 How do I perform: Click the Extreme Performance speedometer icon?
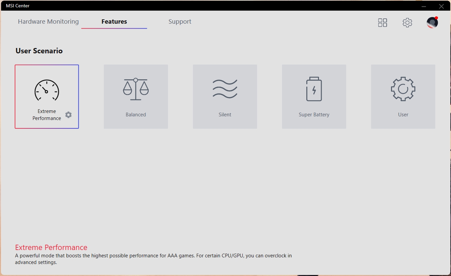click(x=47, y=90)
